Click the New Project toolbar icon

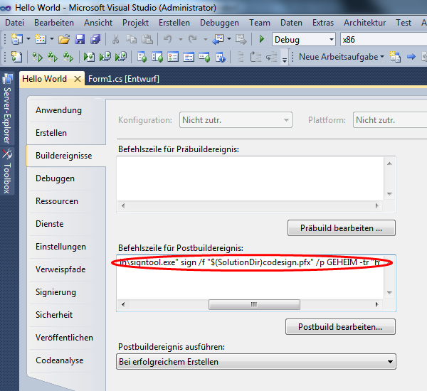click(17, 39)
